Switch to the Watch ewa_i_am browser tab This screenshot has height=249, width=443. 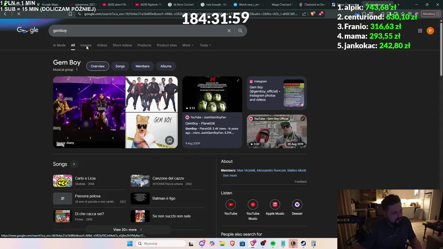[x=247, y=4]
